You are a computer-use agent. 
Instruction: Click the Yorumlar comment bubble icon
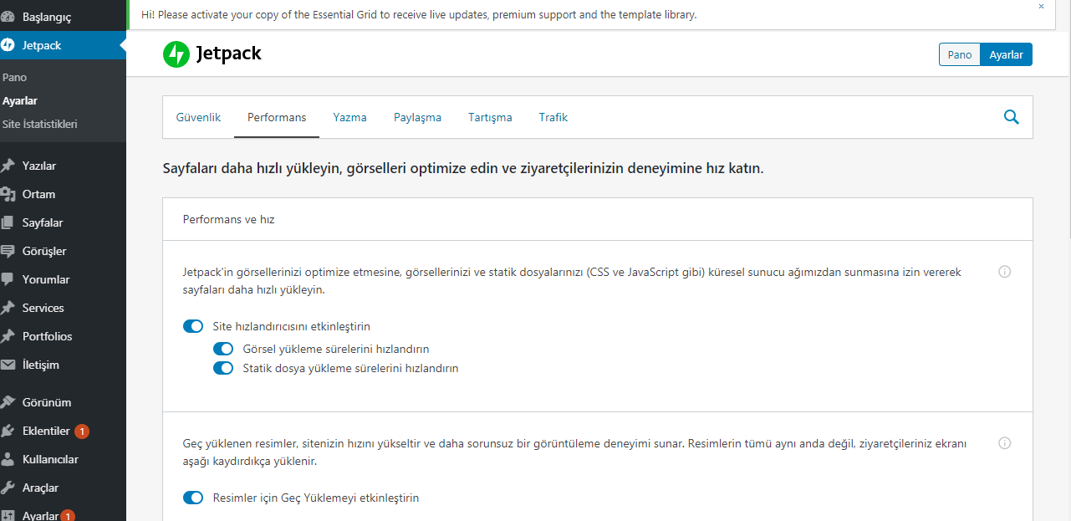[8, 279]
